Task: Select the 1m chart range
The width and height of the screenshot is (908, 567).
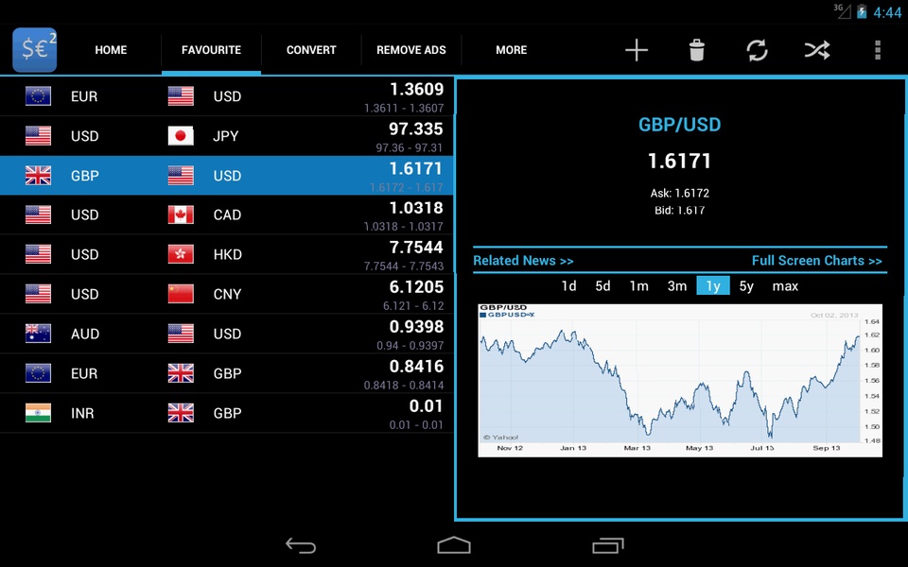Action: point(638,285)
